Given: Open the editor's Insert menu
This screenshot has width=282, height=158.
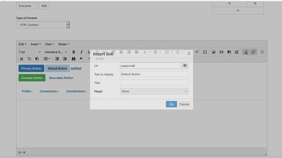Looking at the screenshot, I should tap(36, 44).
